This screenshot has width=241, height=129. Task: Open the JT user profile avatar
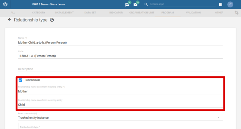click(x=230, y=4)
